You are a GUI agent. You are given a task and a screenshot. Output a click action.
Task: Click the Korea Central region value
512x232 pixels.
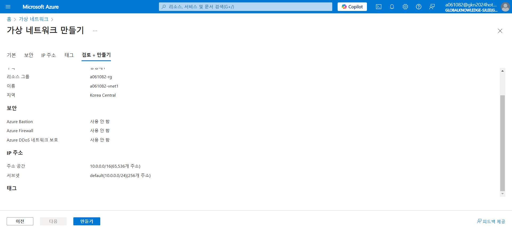pyautogui.click(x=103, y=95)
